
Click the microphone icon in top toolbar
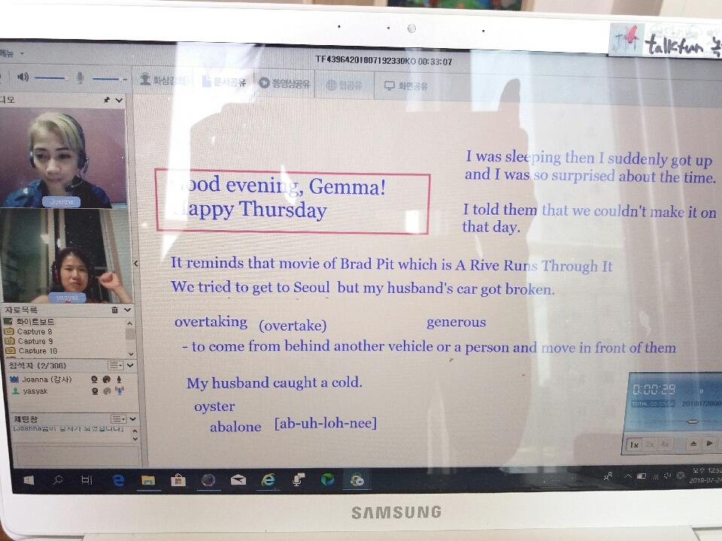[80, 78]
